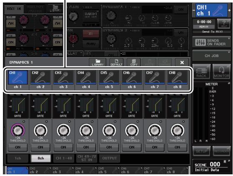Select CH7 microphone channel icon
This screenshot has height=176, width=233.
point(155,77)
